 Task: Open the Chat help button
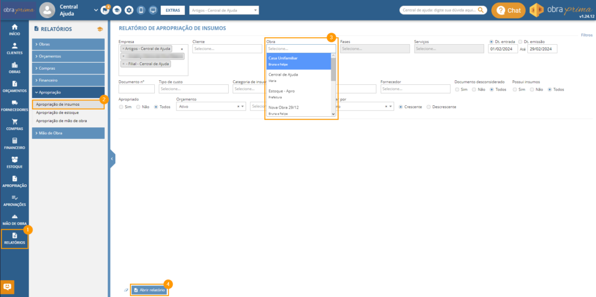point(508,10)
